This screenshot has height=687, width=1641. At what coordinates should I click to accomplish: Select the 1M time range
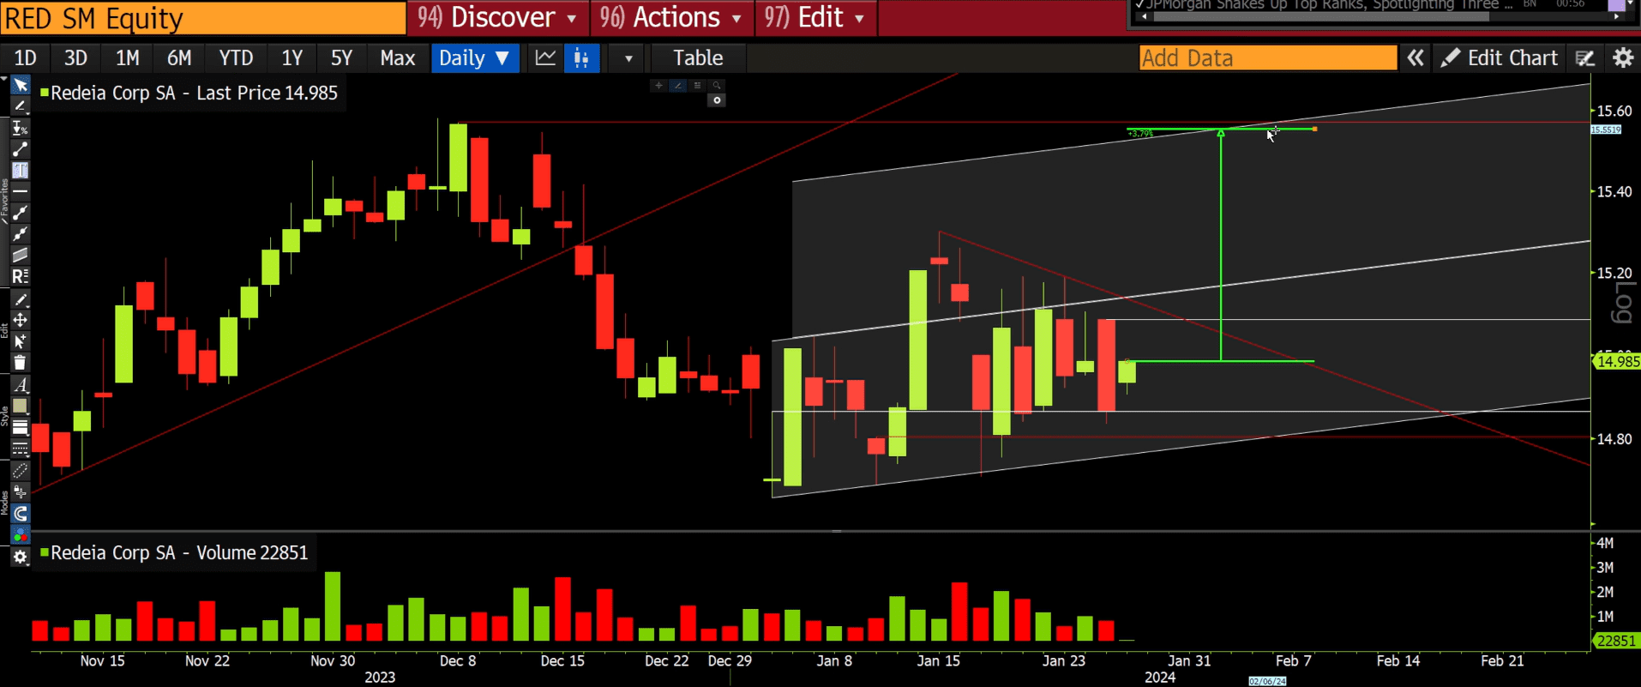point(128,58)
